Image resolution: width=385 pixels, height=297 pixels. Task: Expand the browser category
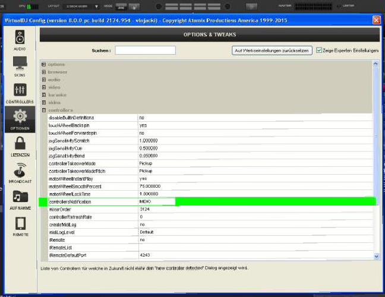(x=44, y=72)
